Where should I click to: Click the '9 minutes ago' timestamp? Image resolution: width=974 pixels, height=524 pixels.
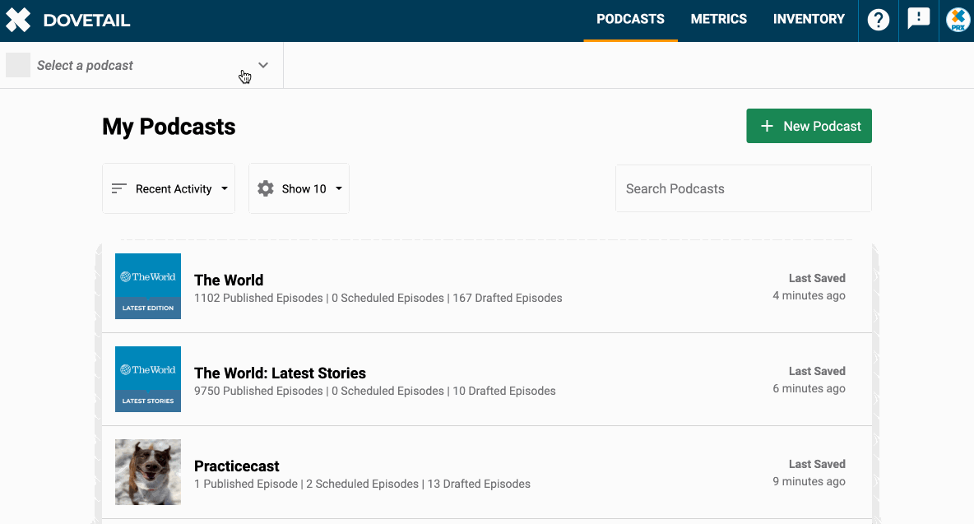point(809,482)
